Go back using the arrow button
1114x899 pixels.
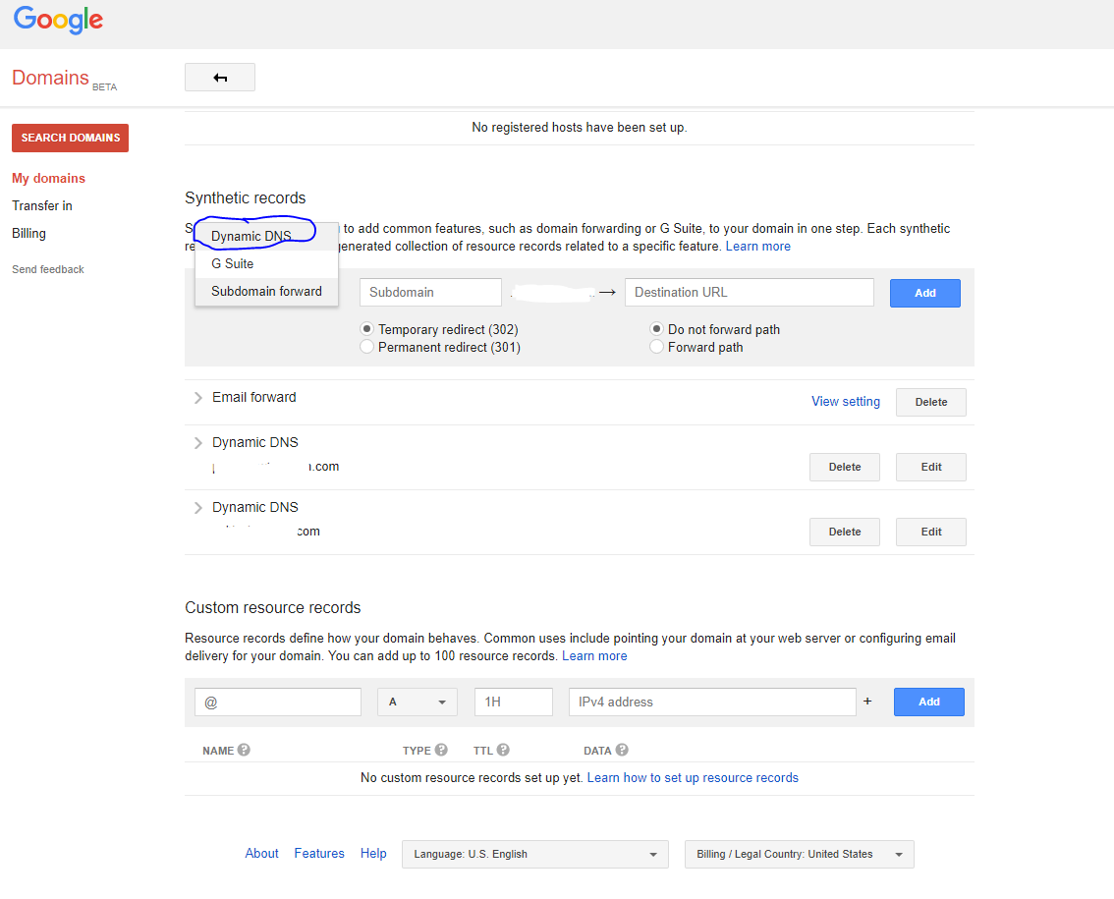click(220, 78)
